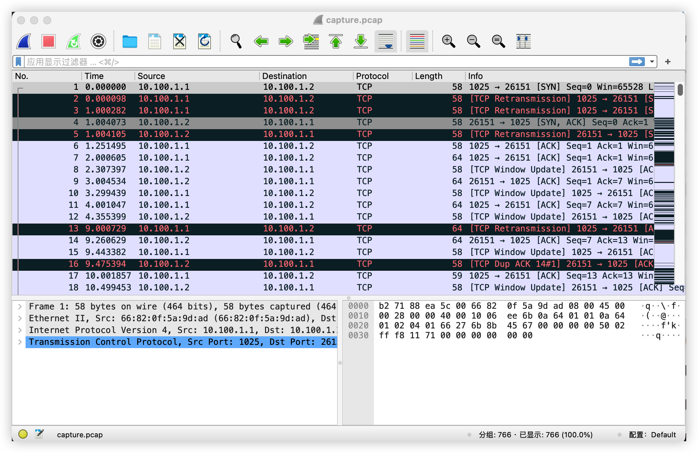Click the plus add filter button
This screenshot has width=698, height=453.
coord(668,62)
